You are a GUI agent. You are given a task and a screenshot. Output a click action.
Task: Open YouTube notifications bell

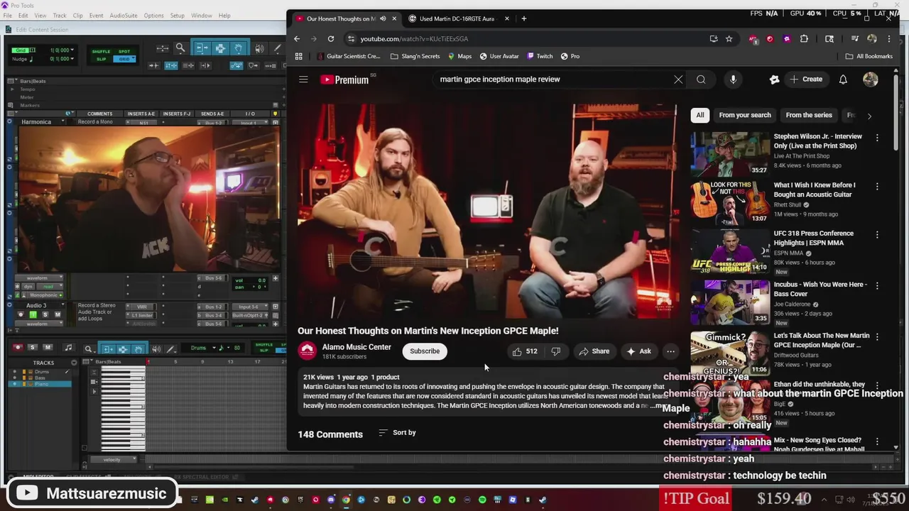[843, 79]
